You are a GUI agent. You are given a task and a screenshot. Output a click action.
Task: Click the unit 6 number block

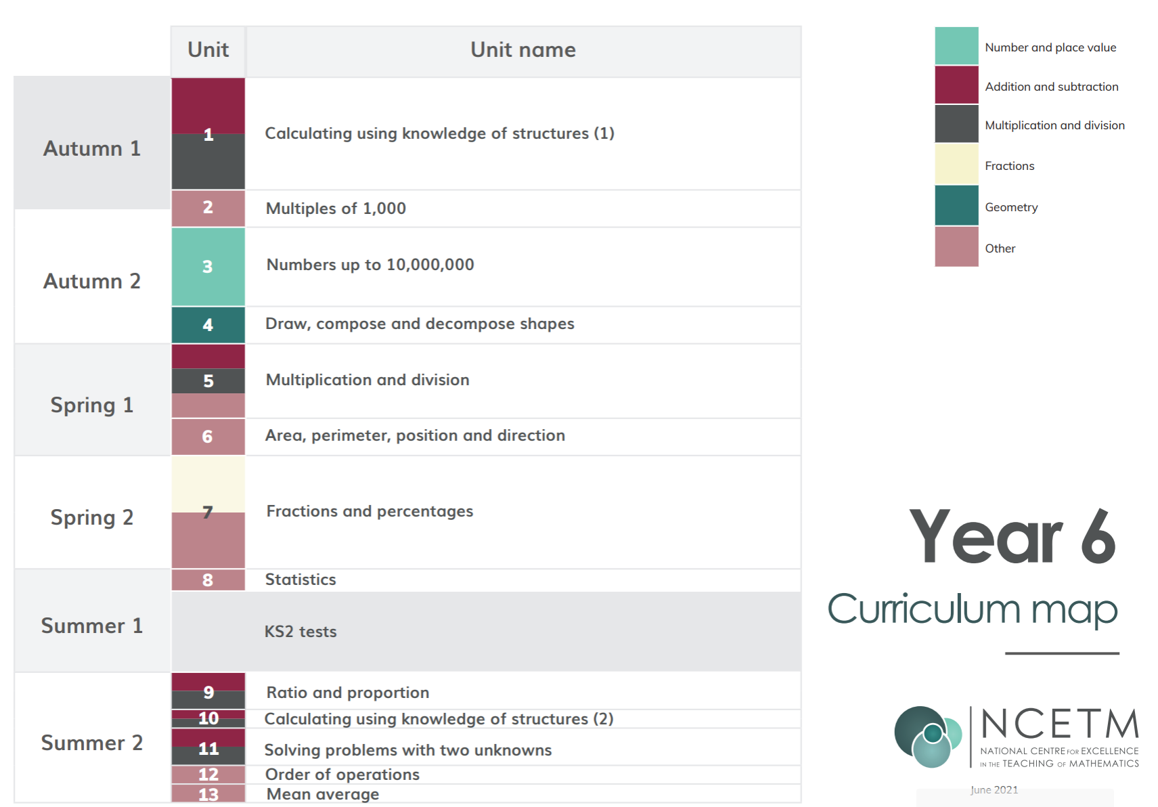(208, 437)
